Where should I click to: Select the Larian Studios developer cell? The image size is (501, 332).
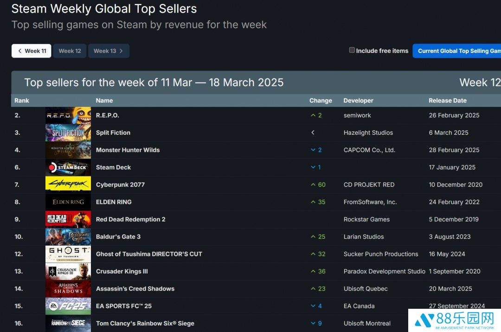(364, 237)
